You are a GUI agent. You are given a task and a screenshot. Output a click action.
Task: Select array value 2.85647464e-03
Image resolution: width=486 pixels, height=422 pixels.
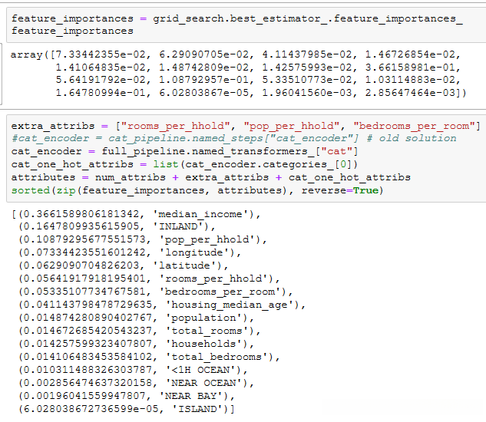pos(410,93)
